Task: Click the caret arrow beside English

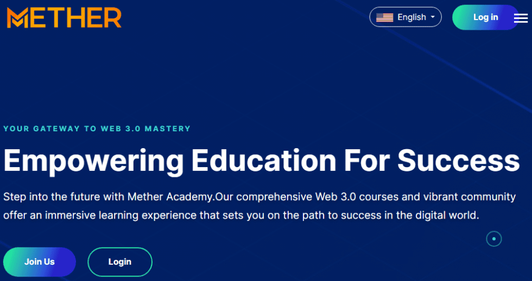Action: pyautogui.click(x=433, y=17)
